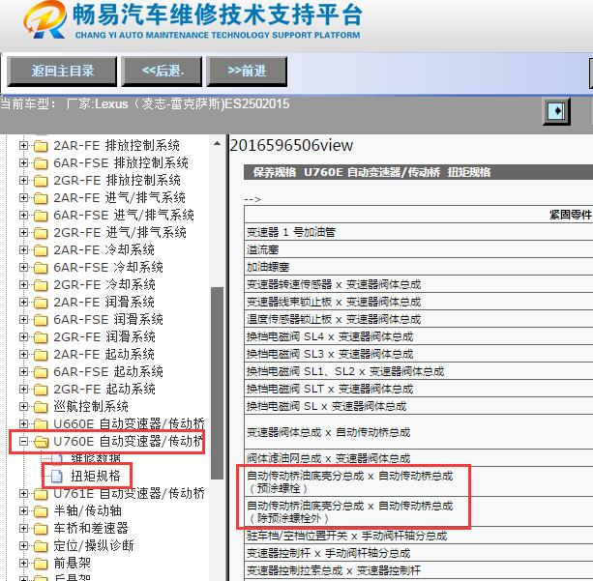593x581 pixels.
Task: Open 定位/操纵诊断 folder icon
Action: coord(41,546)
